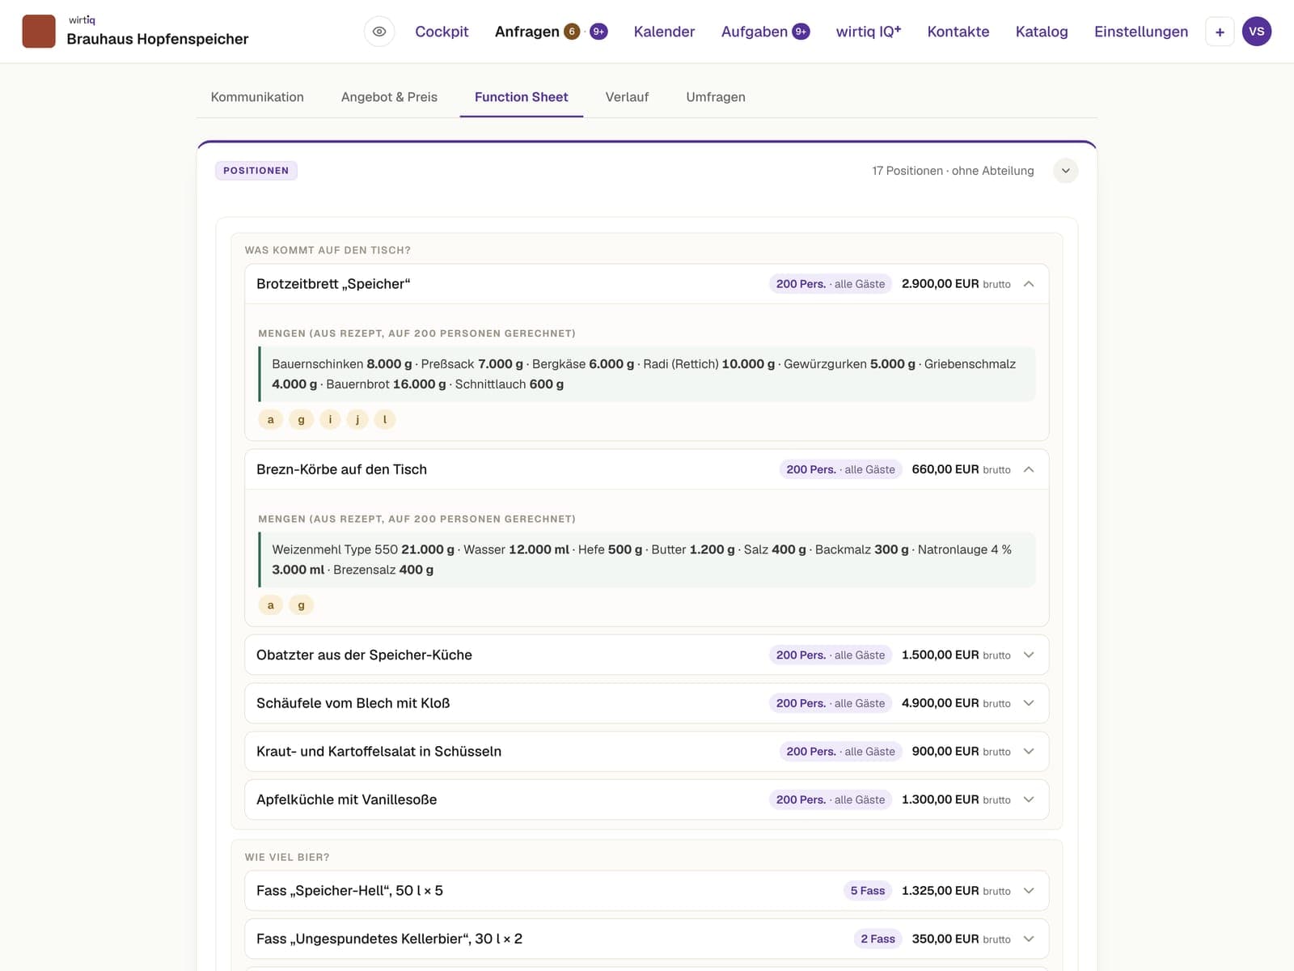Expand Obatzter aus der Speicher-Küche chevron
This screenshot has width=1294, height=971.
pos(1029,655)
